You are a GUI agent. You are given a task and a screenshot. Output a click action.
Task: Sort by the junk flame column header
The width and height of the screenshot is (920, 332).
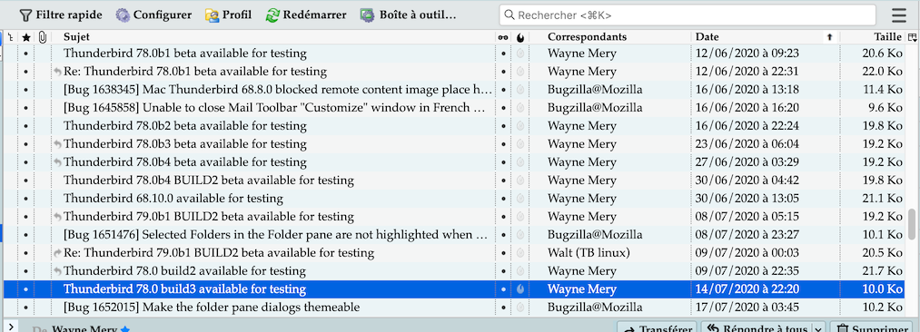520,37
